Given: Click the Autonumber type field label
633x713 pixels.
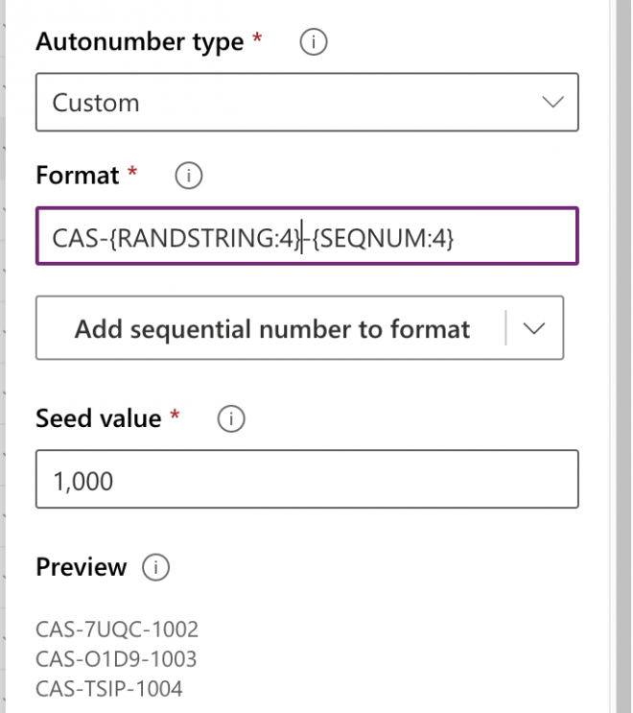Looking at the screenshot, I should [x=139, y=43].
